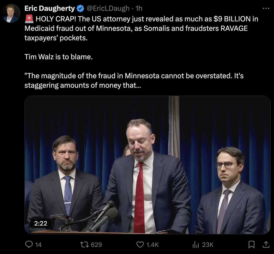Image resolution: width=274 pixels, height=254 pixels.
Task: Click the 23K views count
Action: [x=208, y=245]
